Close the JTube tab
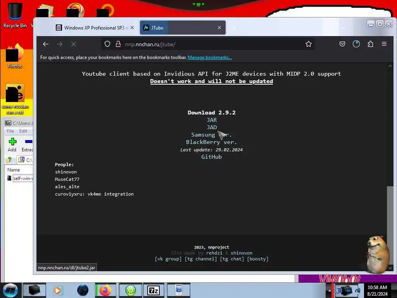The height and width of the screenshot is (298, 397). (x=219, y=28)
